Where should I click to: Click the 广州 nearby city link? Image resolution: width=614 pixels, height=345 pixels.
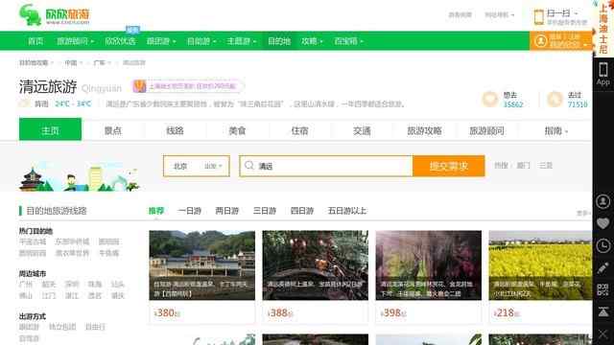point(26,285)
